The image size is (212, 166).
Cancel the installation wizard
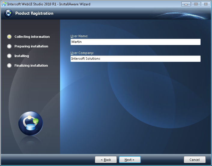pos(195,160)
